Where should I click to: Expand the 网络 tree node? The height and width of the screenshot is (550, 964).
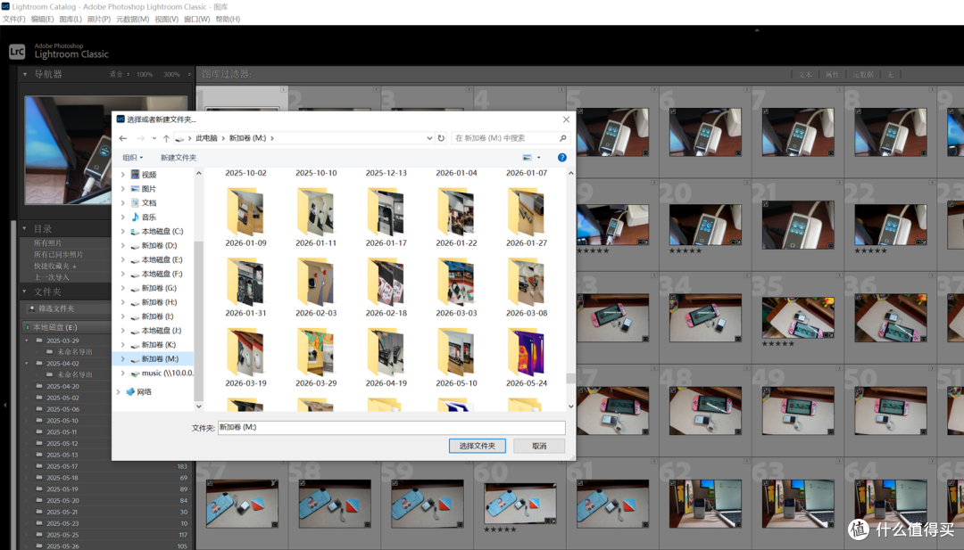(x=118, y=391)
